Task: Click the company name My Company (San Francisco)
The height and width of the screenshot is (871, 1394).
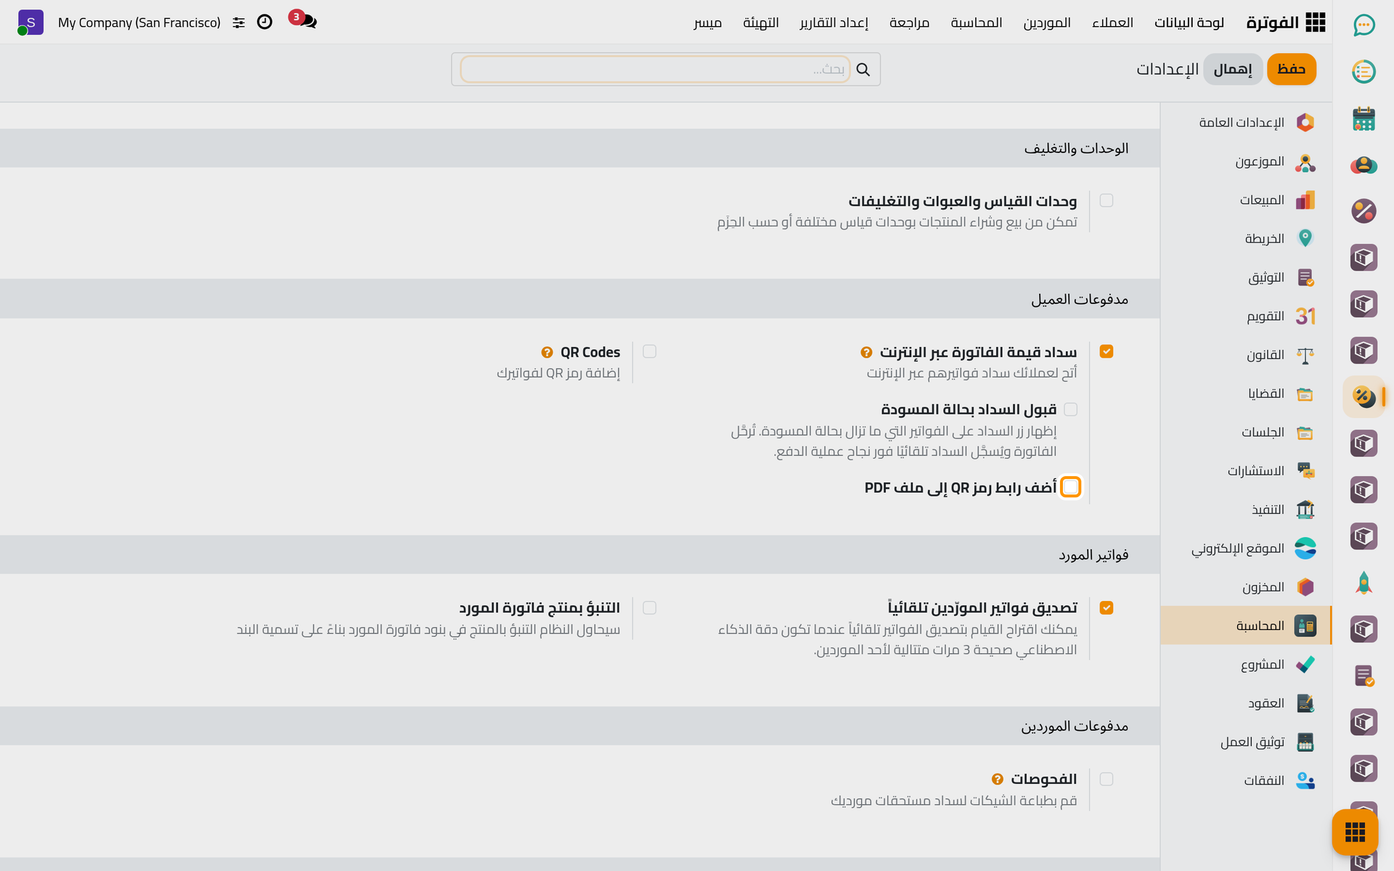Action: (139, 23)
